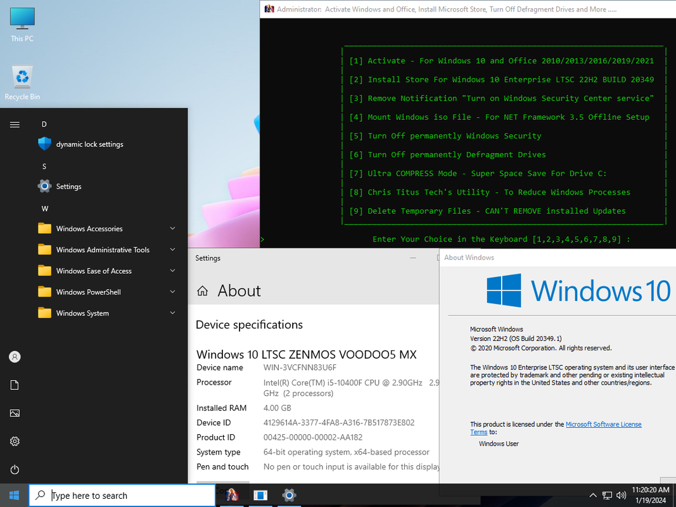
Task: Click '[5] Turn Off permanently Windows Security' line
Action: click(x=445, y=136)
